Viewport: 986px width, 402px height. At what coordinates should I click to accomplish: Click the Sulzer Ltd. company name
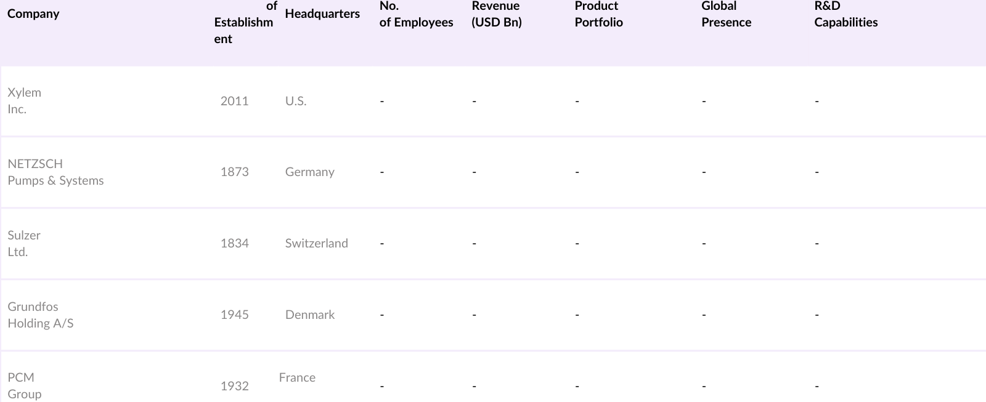pos(24,244)
